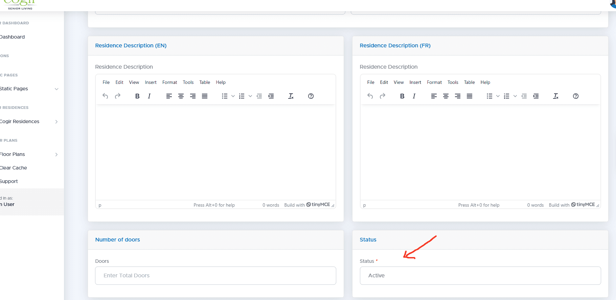Screen dimensions: 616x300
Task: Open help icon in FR editor
Action: click(576, 96)
